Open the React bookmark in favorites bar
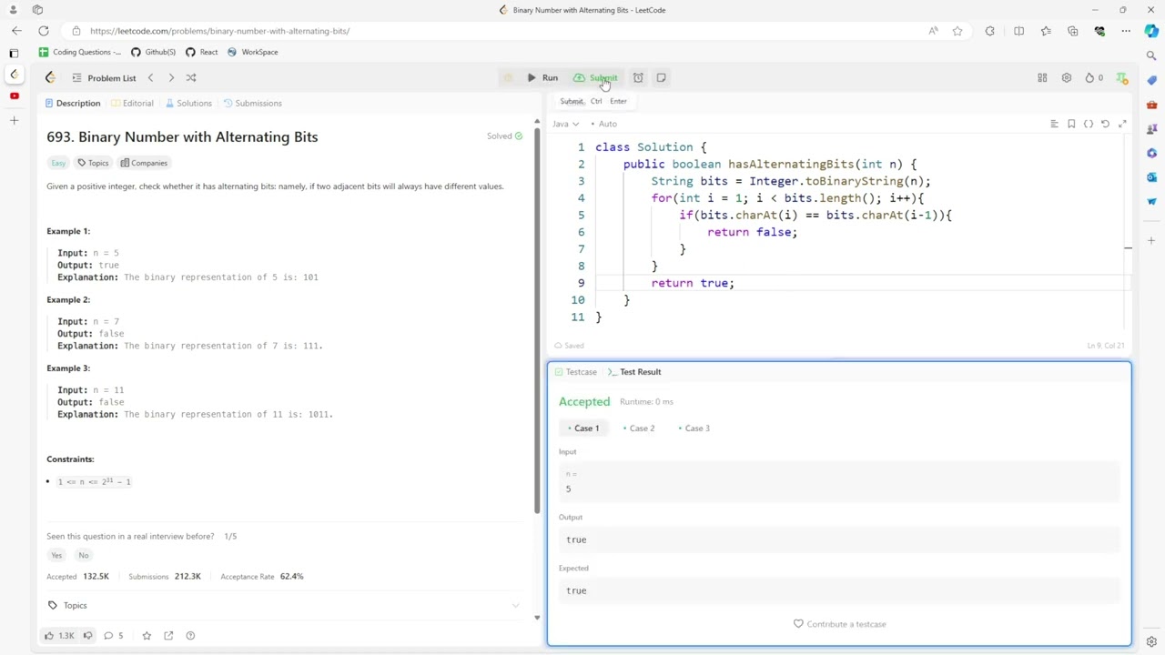Screen dimensions: 1165x655 click(x=201, y=52)
